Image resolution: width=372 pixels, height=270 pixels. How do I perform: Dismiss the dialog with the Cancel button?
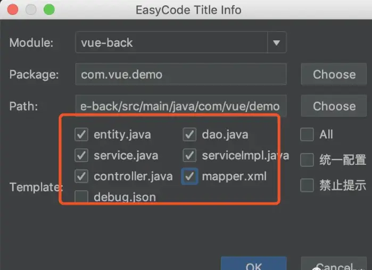(x=334, y=264)
